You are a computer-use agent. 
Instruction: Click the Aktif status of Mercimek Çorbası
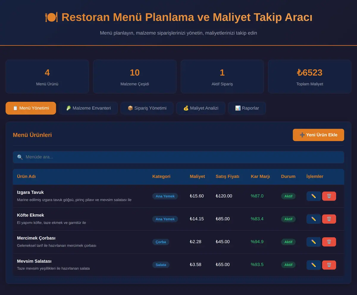click(288, 242)
